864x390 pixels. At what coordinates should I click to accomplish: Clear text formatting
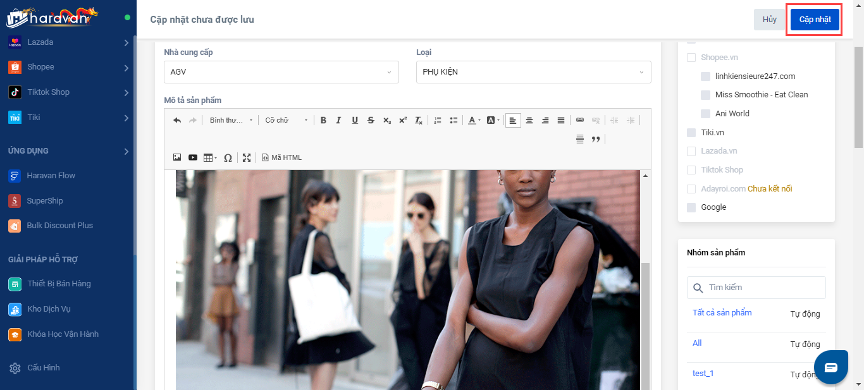tap(419, 120)
